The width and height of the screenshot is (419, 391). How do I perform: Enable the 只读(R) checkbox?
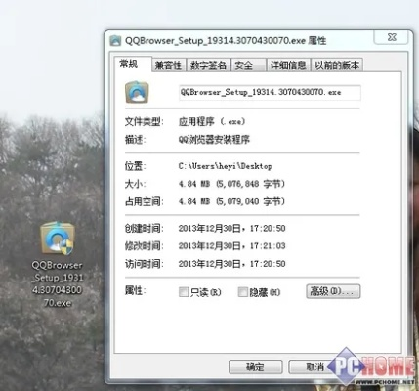click(x=184, y=292)
